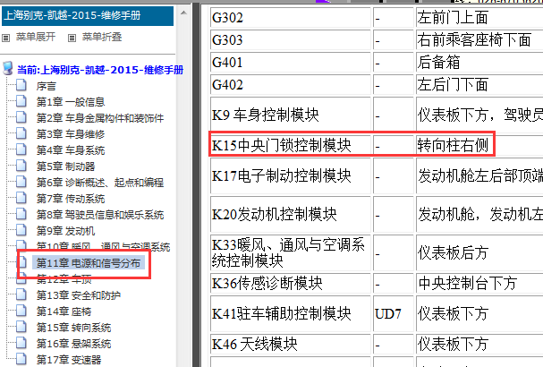543x367 pixels.
Task: Click the K41驻车辅助控制模块 cell
Action: coord(290,313)
